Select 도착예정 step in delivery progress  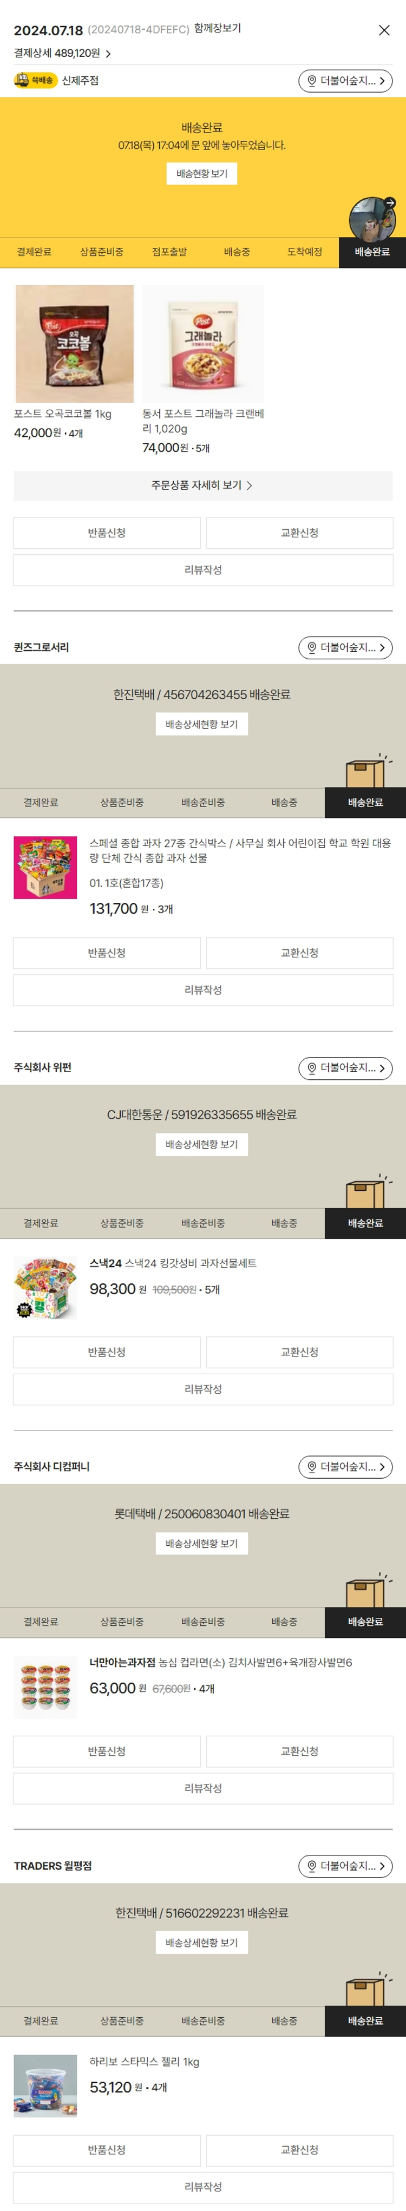point(304,252)
